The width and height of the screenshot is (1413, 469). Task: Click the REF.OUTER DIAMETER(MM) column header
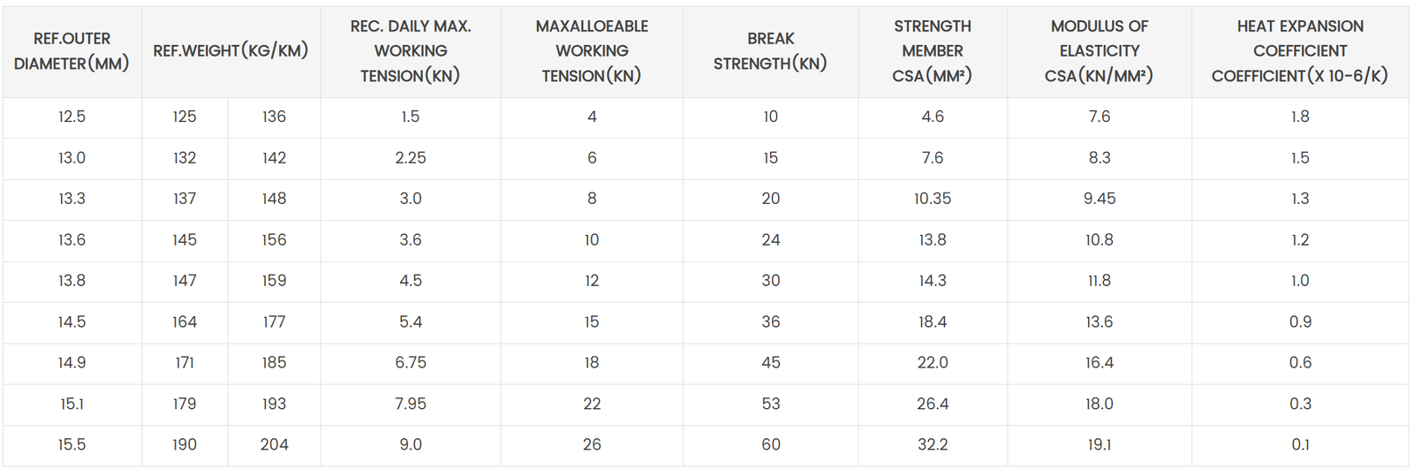(72, 51)
